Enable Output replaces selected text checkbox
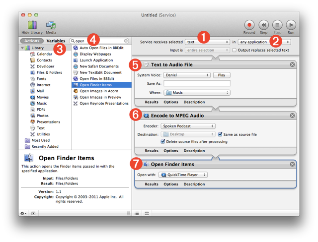 coord(234,50)
